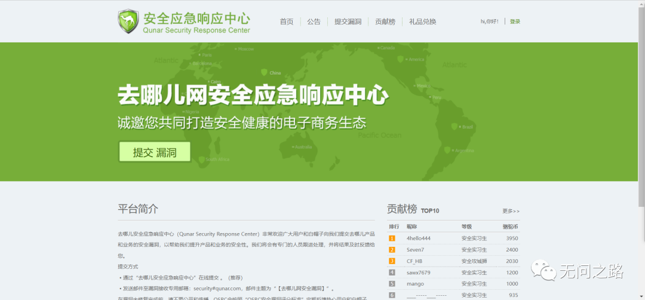The image size is (645, 300).
Task: Click the 2400 camel coin value
Action: [x=512, y=250]
